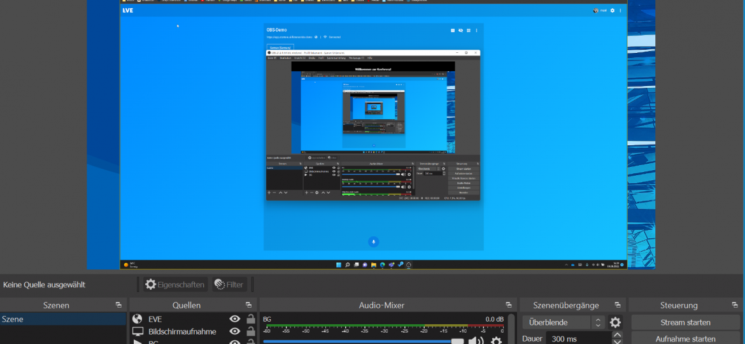Screen dimensions: 745x344
Task: Open the Filter dialog for sources
Action: point(229,285)
